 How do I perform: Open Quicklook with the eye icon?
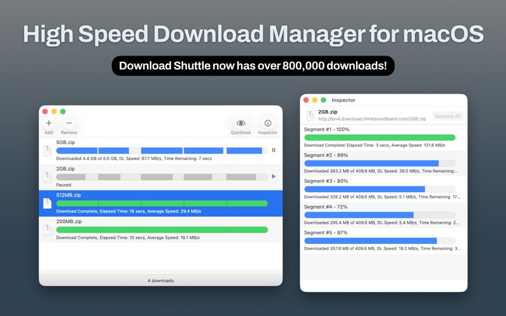pos(241,123)
